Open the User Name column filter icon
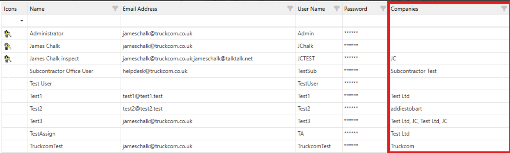Viewport: 510px width, 153px height. (x=337, y=9)
